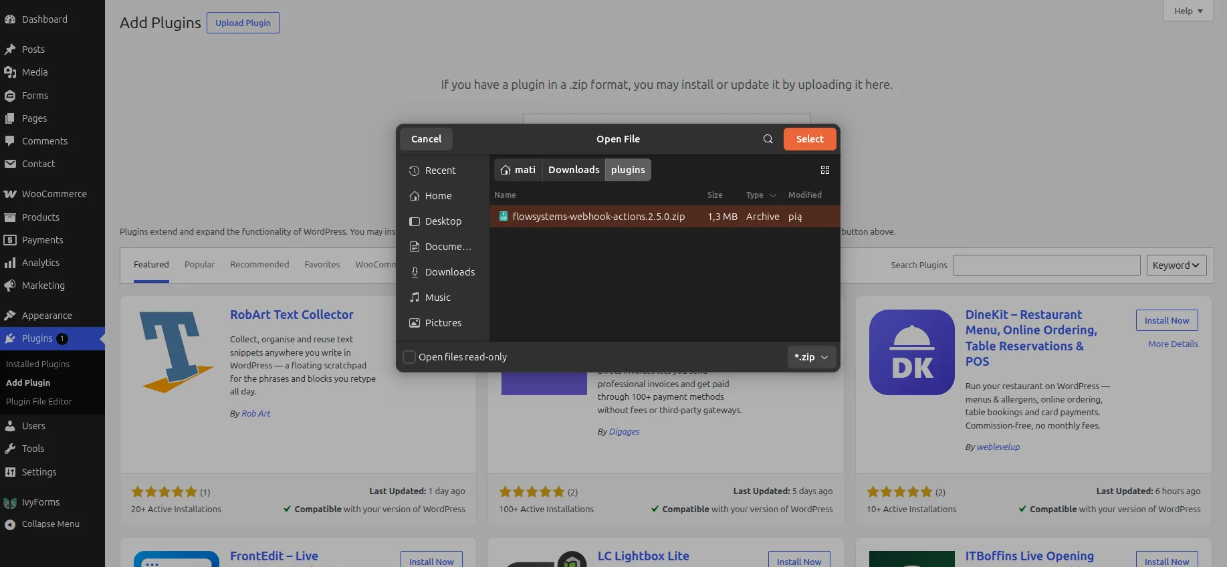Click the search icon in Open File dialog
1227x567 pixels.
coord(768,139)
